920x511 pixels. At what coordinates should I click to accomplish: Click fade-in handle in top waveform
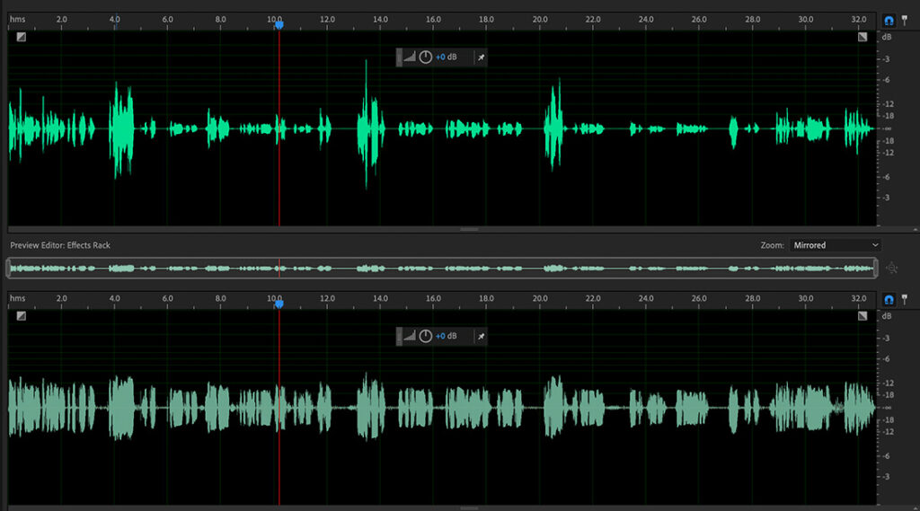(21, 37)
